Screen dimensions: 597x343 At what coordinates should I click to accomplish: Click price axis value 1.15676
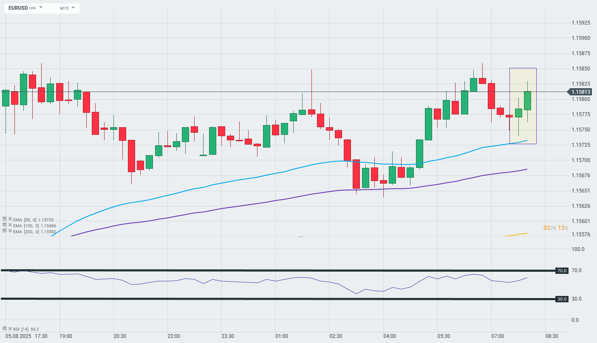coord(581,176)
